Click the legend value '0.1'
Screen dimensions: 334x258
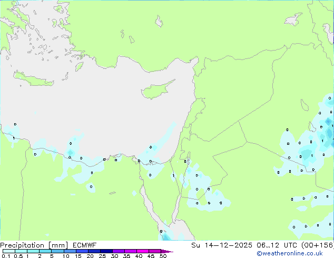coord(6,256)
